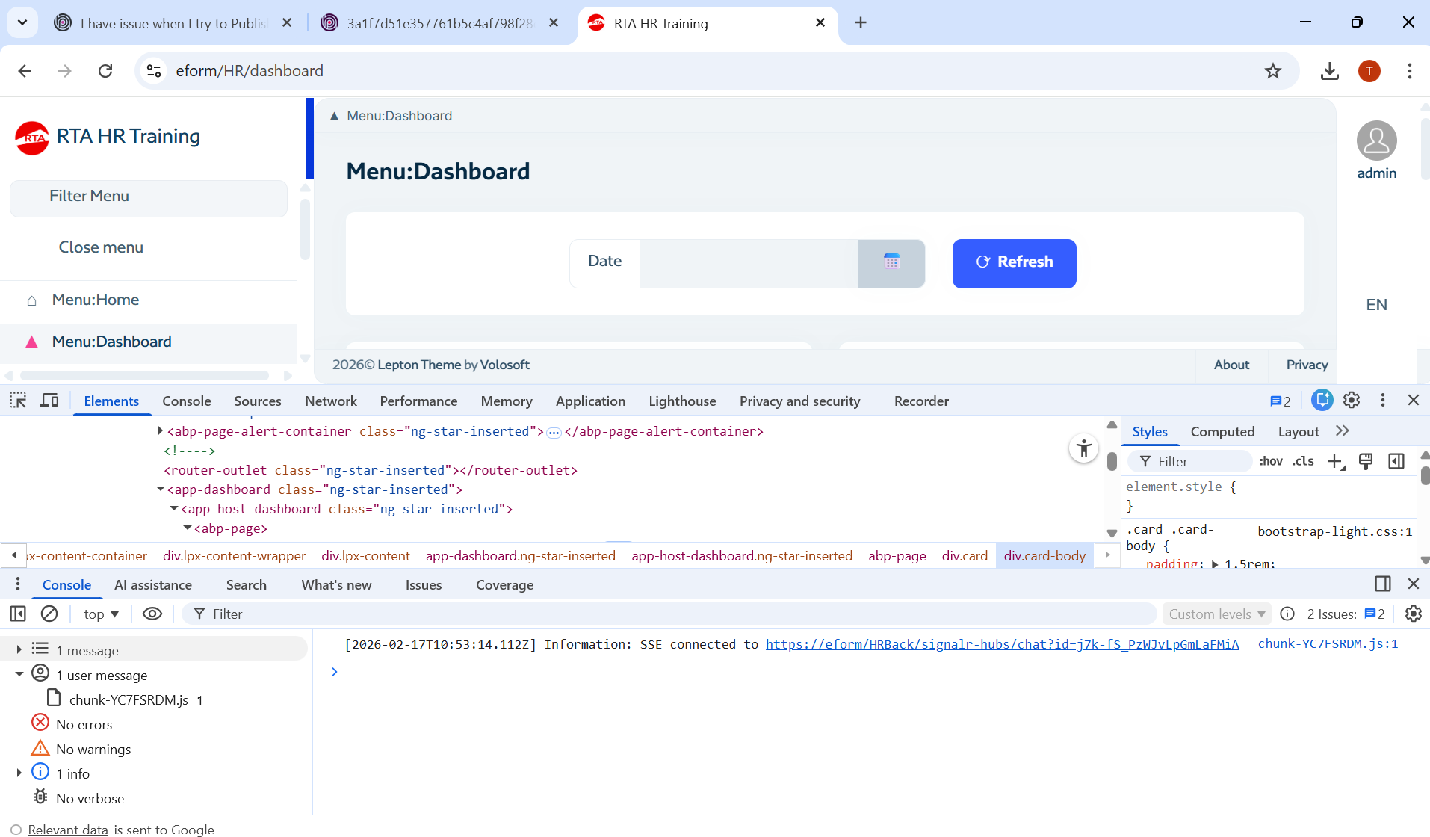
Task: Clear console using the clear icon
Action: (x=49, y=614)
